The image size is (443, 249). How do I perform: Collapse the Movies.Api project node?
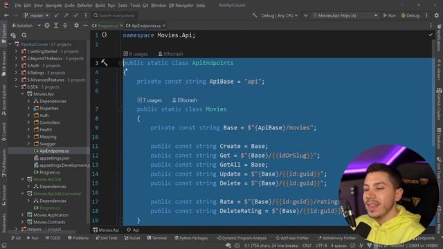pos(22,94)
